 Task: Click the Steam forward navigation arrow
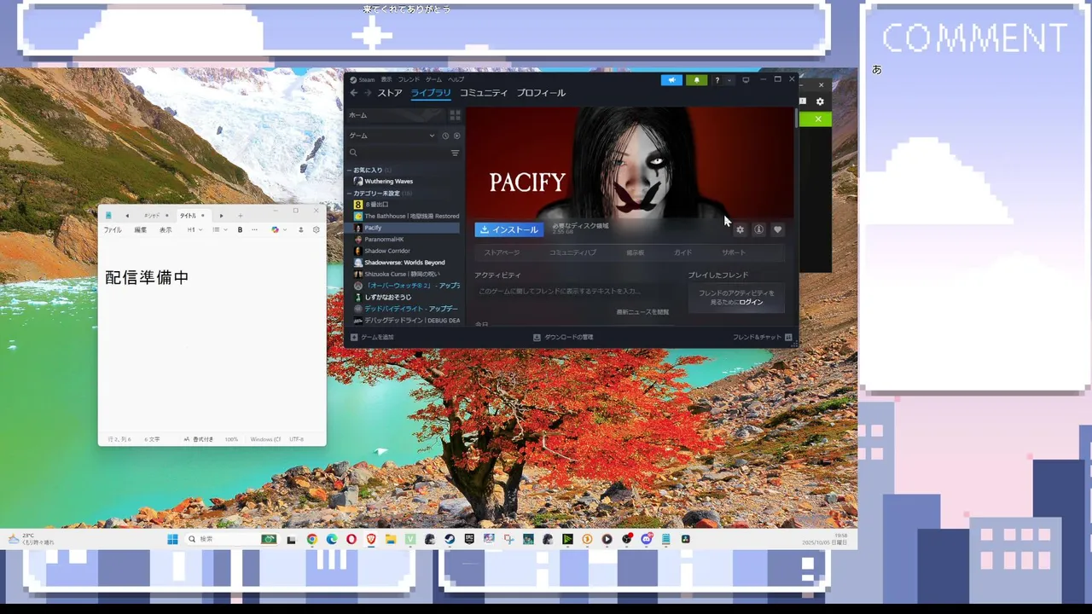coord(369,93)
